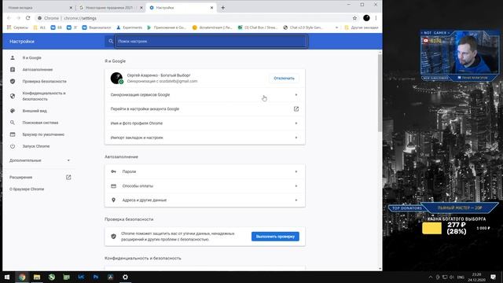This screenshot has width=503, height=283.
Task: Click the settings gear in the taskbar
Action: click(125, 277)
